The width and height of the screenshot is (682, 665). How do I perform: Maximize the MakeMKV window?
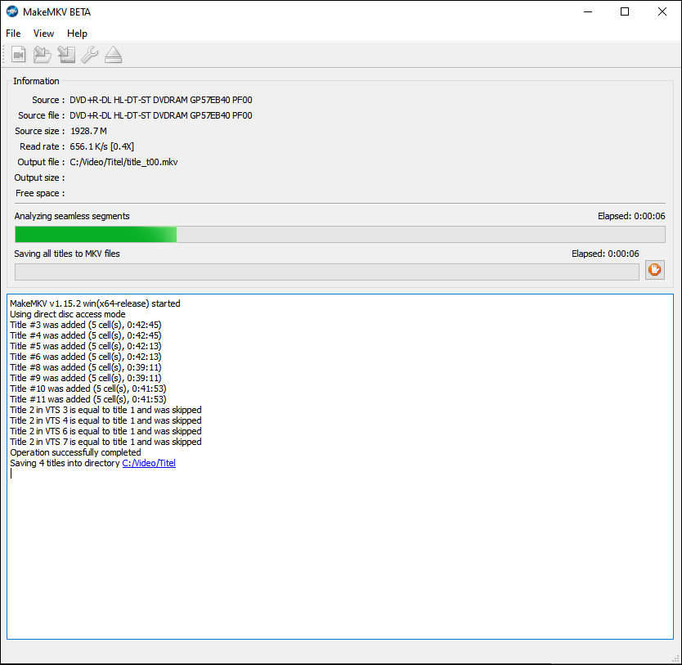tap(625, 11)
